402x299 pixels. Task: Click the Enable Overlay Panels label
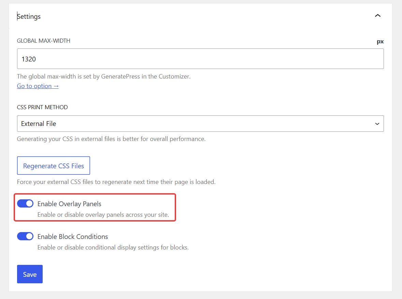[x=69, y=204]
